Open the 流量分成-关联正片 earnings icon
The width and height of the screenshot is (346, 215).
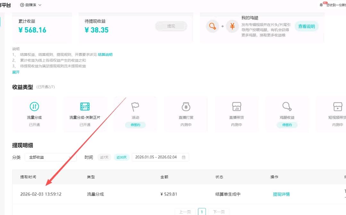[x=85, y=106]
